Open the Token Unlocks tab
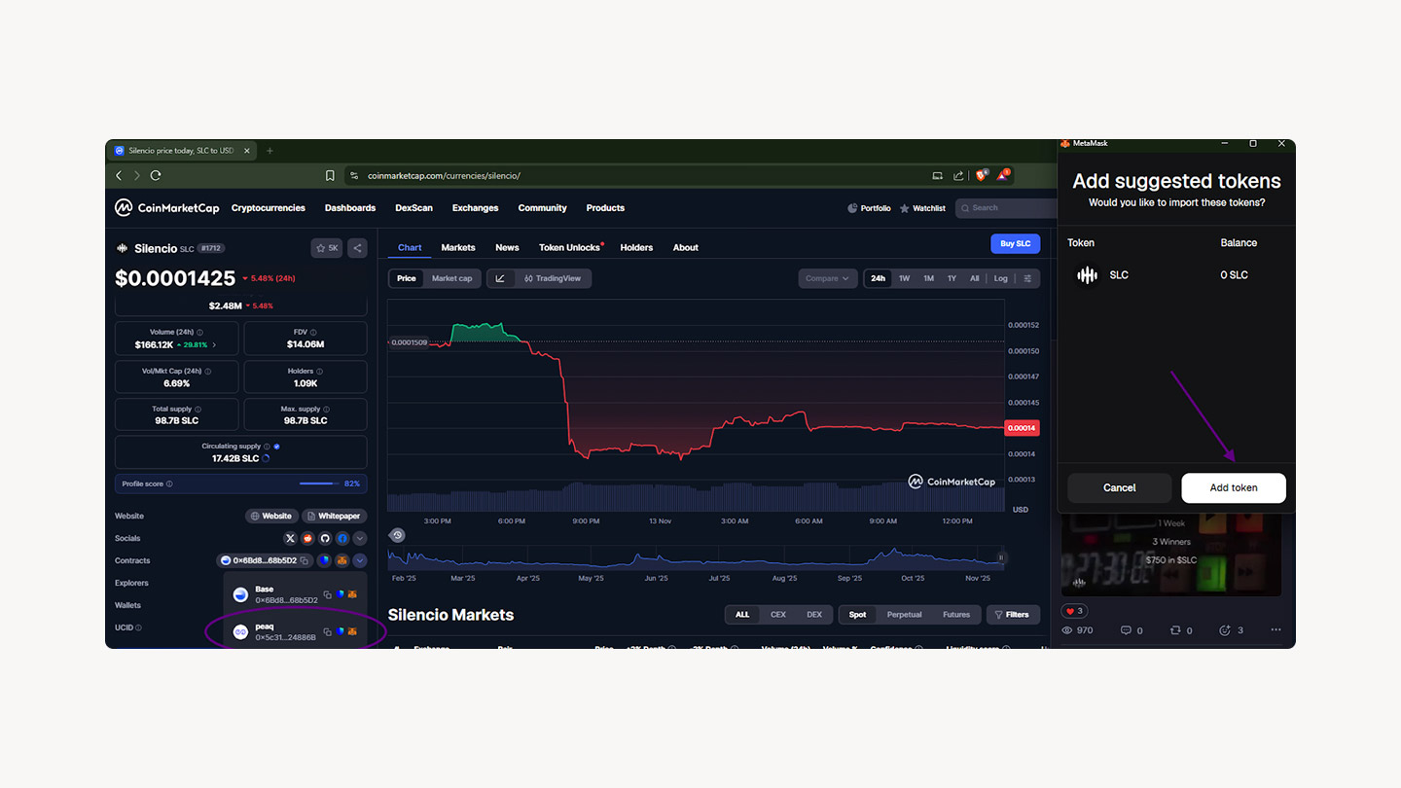 tap(570, 247)
